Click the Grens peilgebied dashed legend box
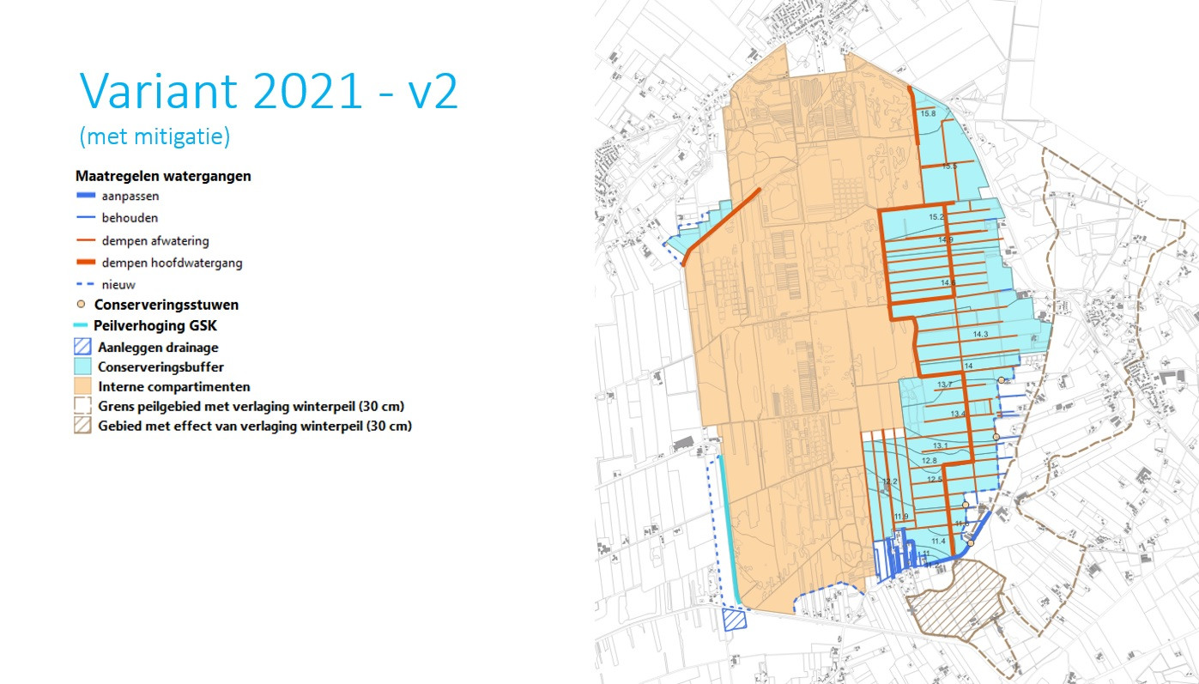Image resolution: width=1199 pixels, height=684 pixels. [x=82, y=406]
